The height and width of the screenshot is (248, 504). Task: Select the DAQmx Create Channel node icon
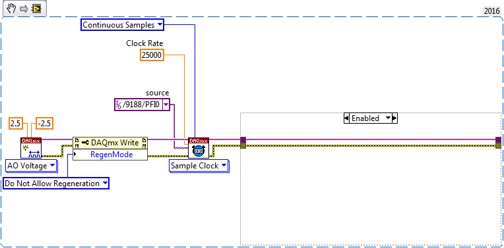31,148
